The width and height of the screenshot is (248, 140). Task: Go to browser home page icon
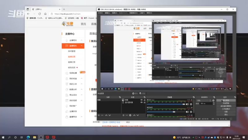[45, 14]
